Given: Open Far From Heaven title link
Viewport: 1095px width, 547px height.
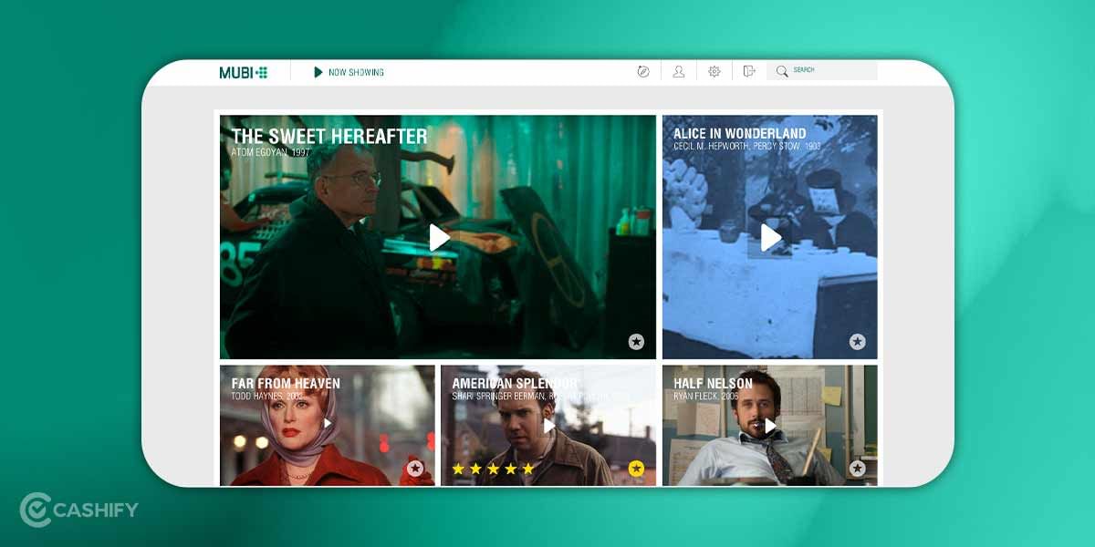Looking at the screenshot, I should [286, 384].
